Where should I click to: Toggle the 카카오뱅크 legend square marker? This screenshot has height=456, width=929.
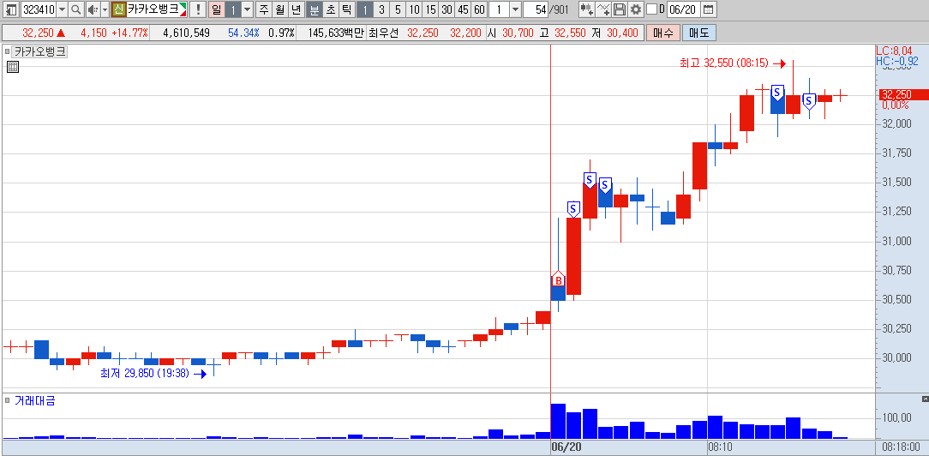[7, 51]
